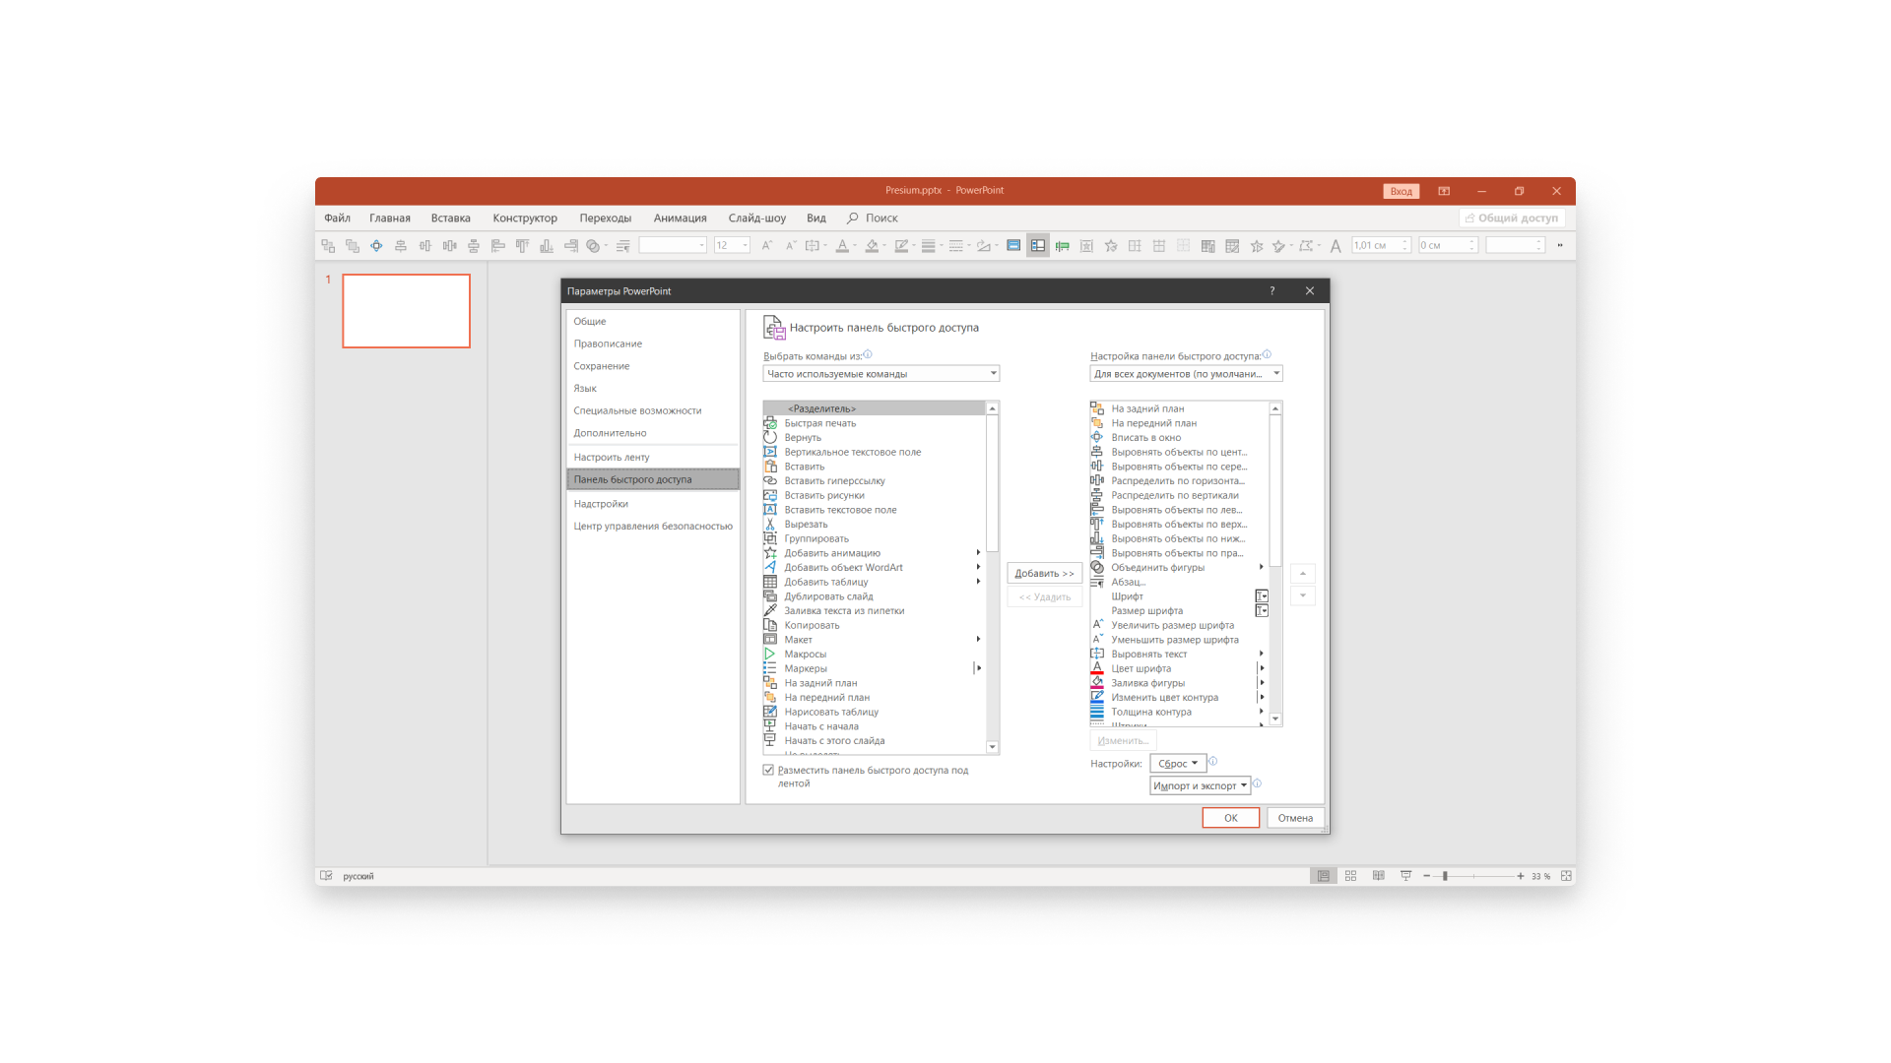Click the Send to Back toolbar icon

tap(328, 246)
